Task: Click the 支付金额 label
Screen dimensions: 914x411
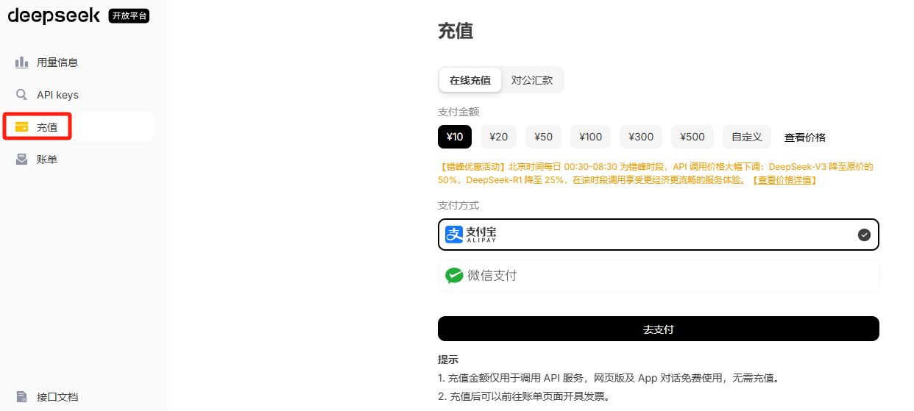Action: pos(458,112)
